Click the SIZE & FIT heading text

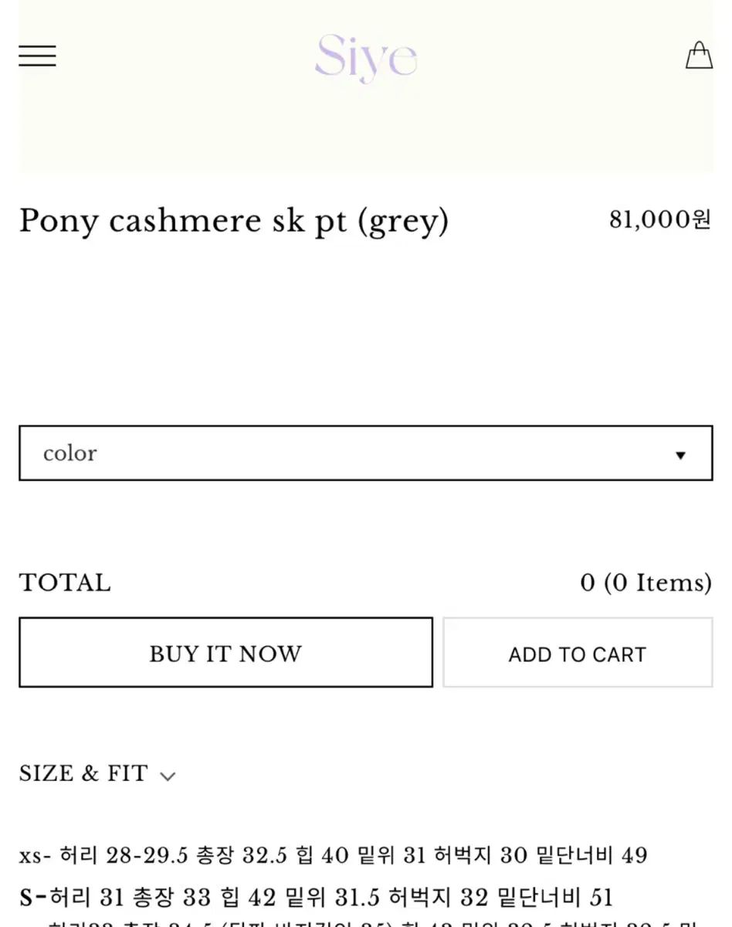click(82, 773)
